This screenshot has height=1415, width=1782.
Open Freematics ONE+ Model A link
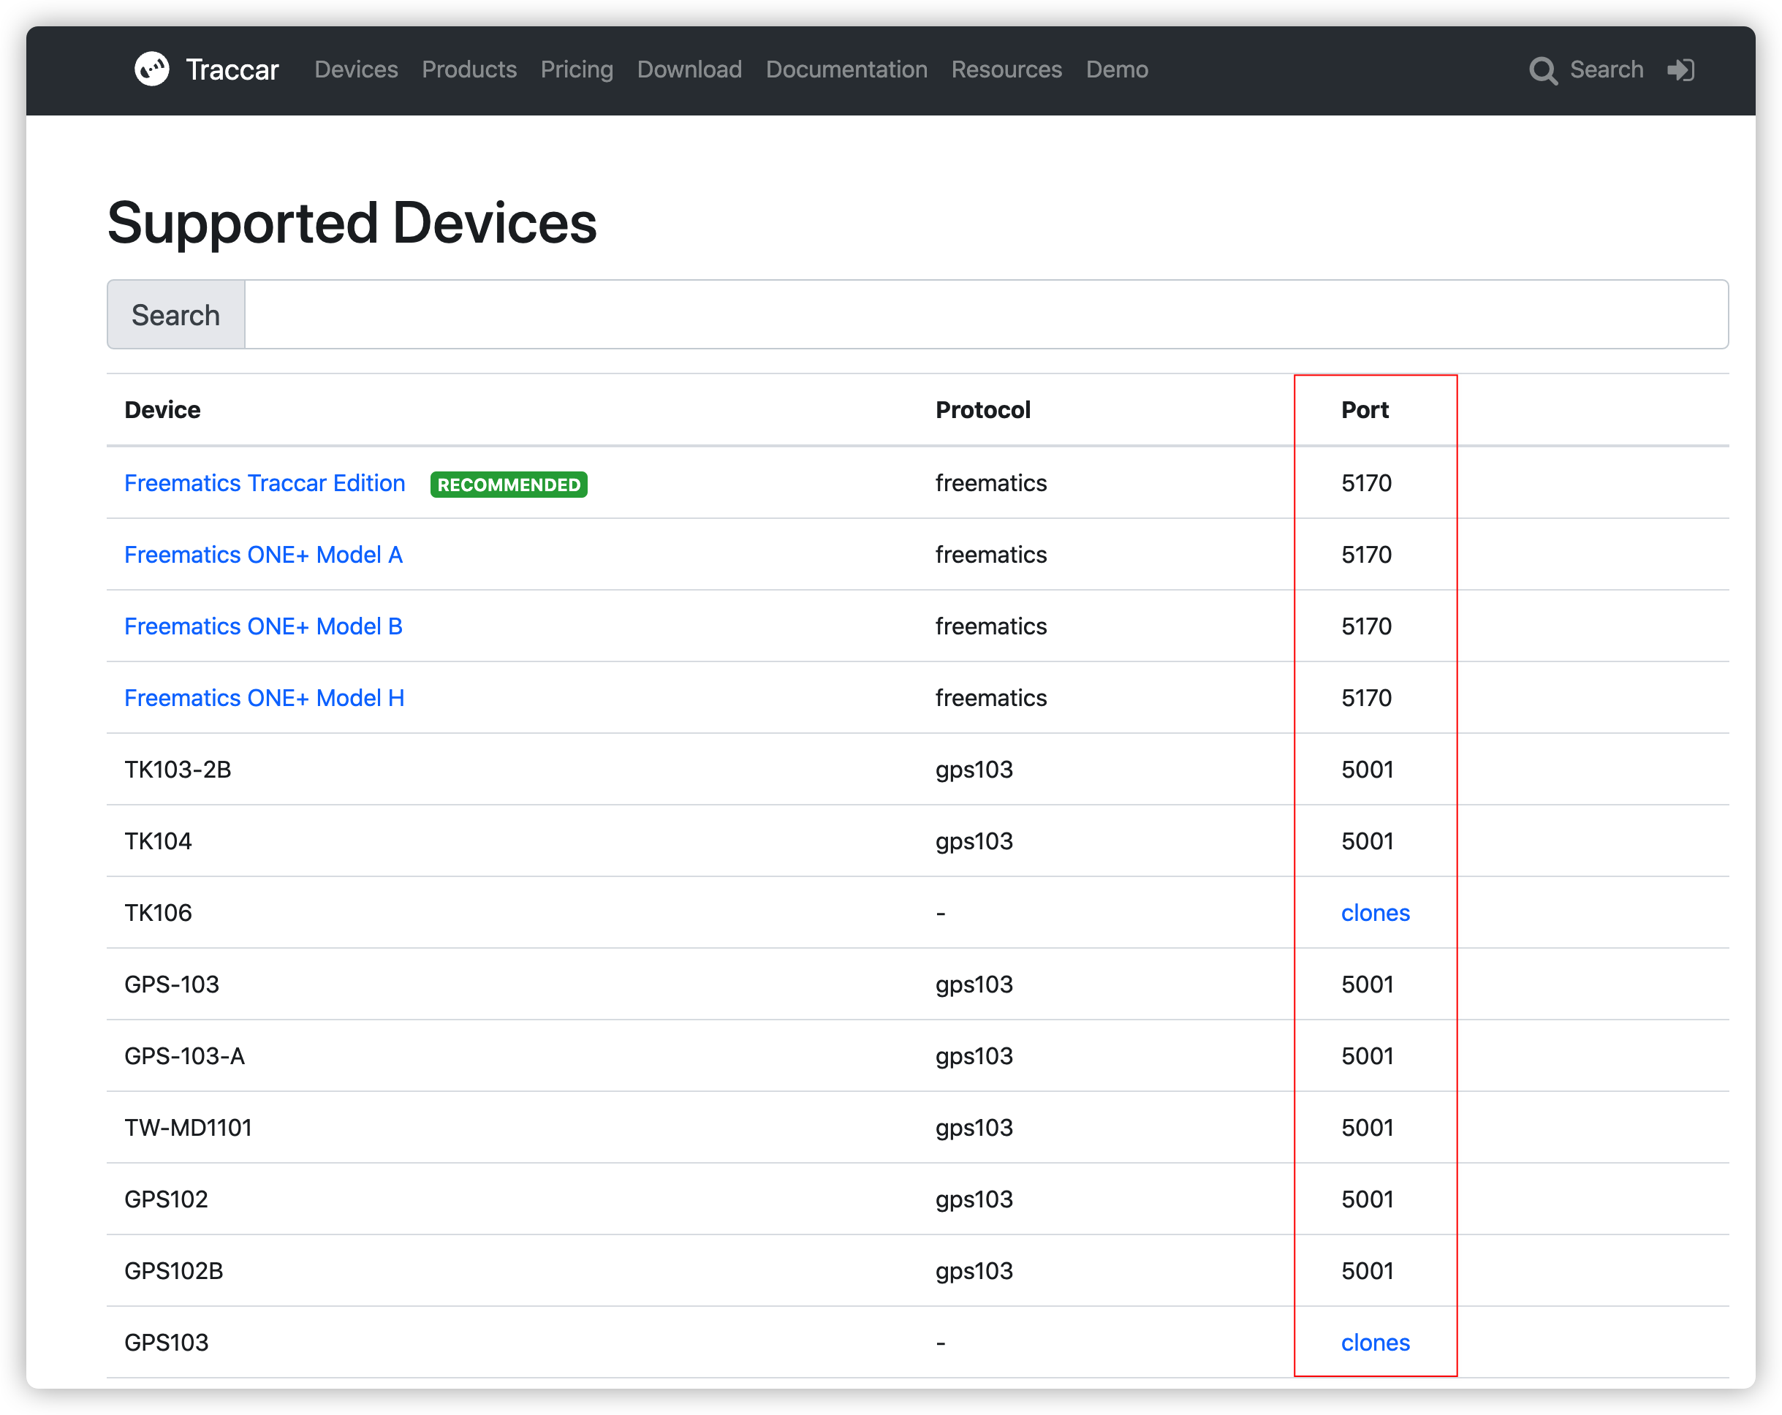point(263,555)
